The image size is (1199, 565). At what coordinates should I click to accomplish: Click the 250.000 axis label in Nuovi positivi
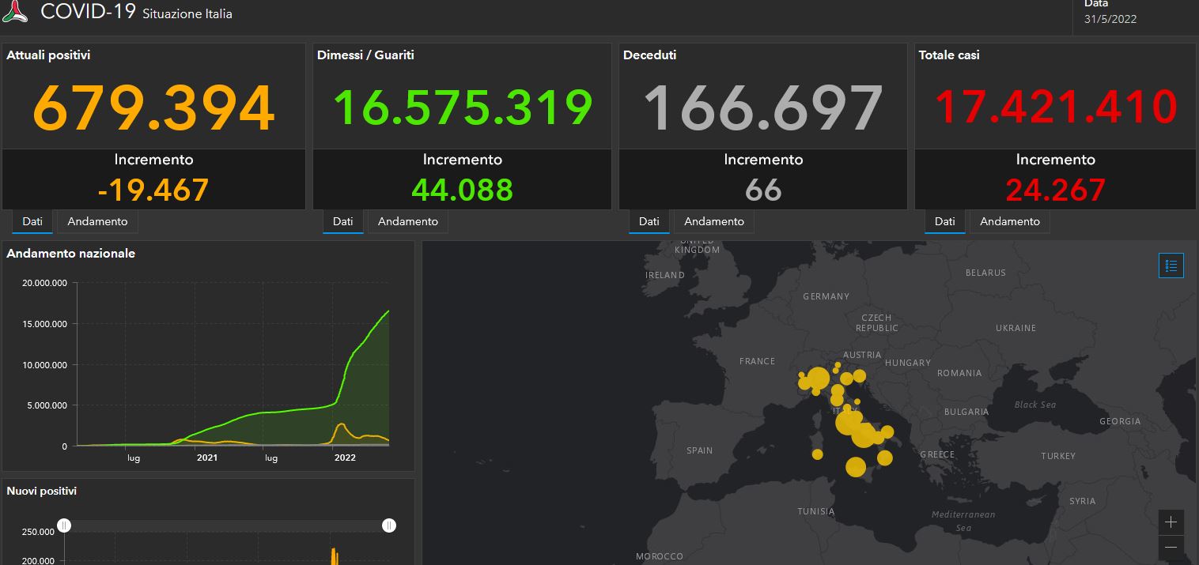coord(38,532)
